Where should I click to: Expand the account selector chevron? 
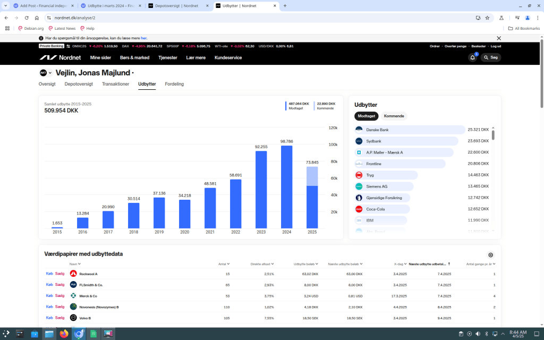50,73
